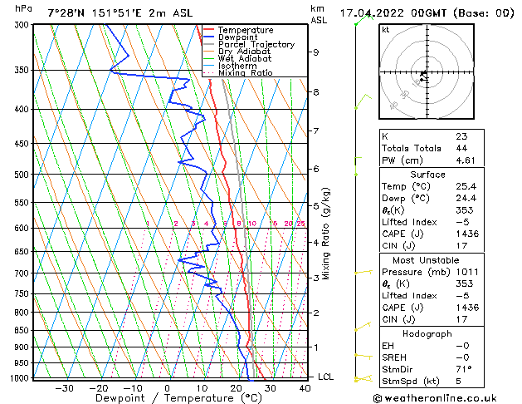Click the hodograph circular plot

427,71
